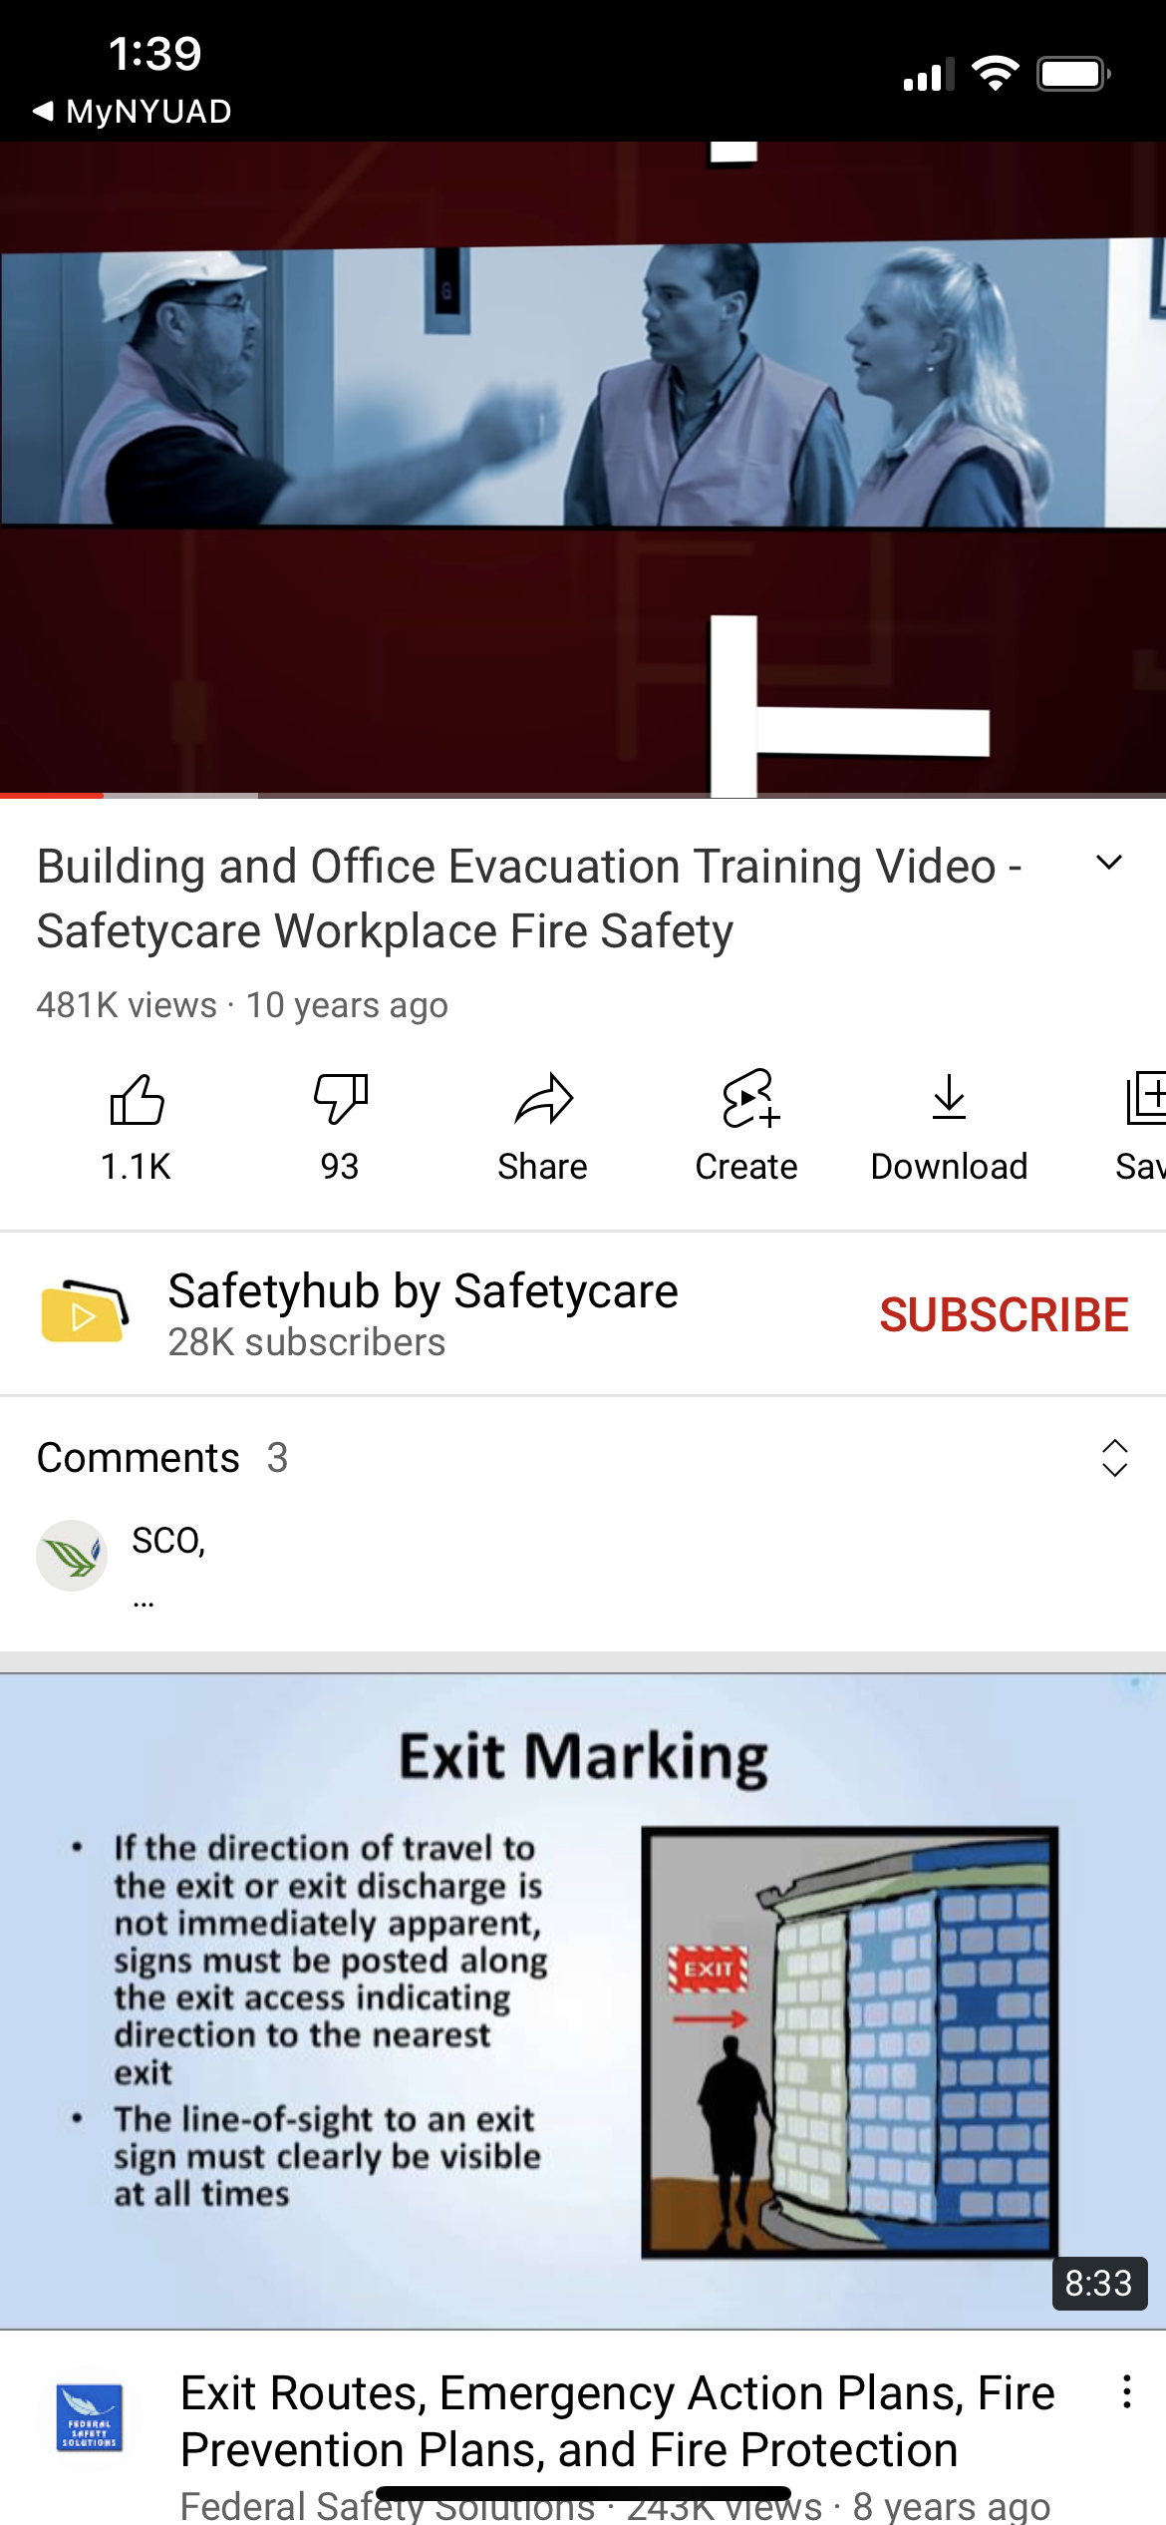1166x2525 pixels.
Task: Tap the thumbs down dislike icon
Action: (x=341, y=1099)
